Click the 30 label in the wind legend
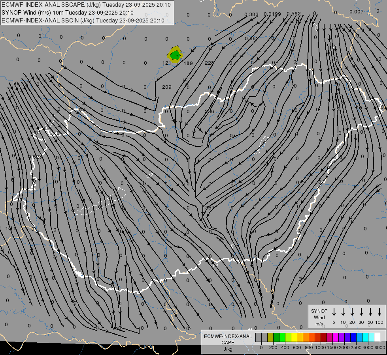The height and width of the screenshot is (355, 387). tap(361, 322)
